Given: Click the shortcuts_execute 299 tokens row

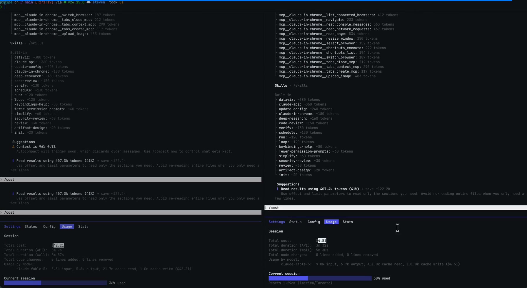Looking at the screenshot, I should pos(332,48).
